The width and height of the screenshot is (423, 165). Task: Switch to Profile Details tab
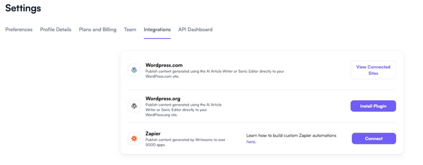[x=56, y=30]
